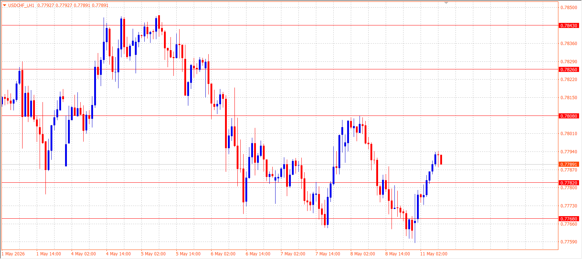This screenshot has width=582, height=259.
Task: Click the 6 May 02:00 time label
Action: coord(223,254)
